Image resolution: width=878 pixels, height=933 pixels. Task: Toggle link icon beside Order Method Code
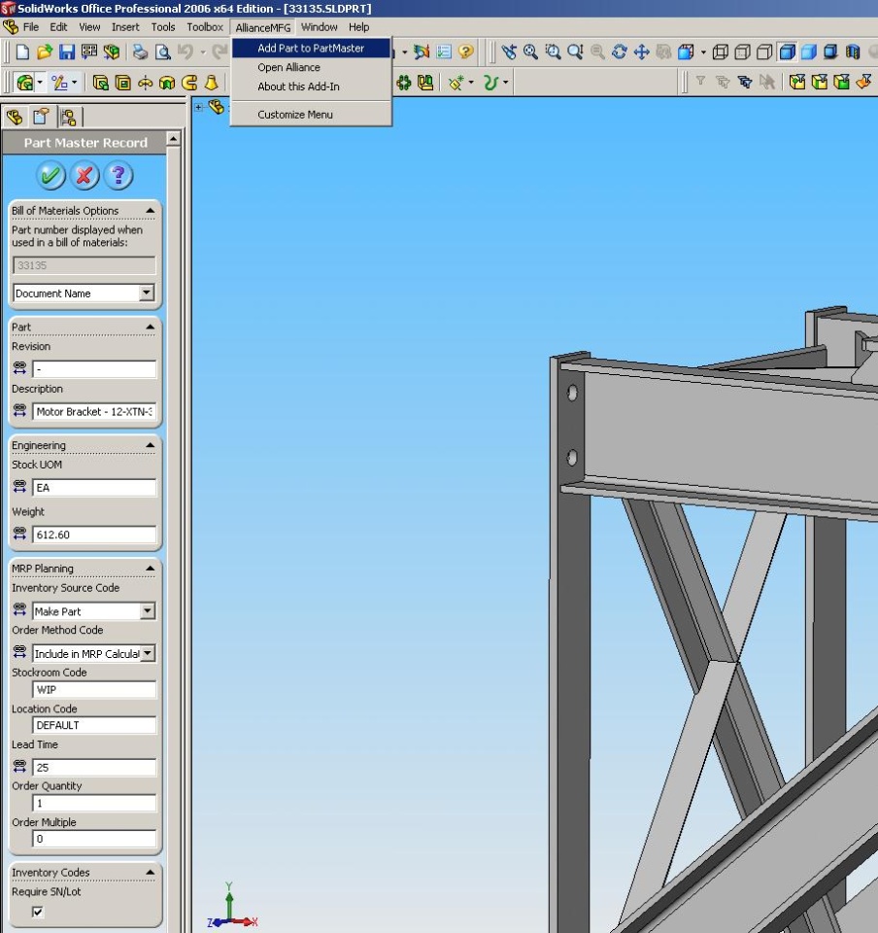point(19,652)
